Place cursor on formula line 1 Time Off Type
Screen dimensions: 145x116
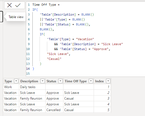pos(44,5)
